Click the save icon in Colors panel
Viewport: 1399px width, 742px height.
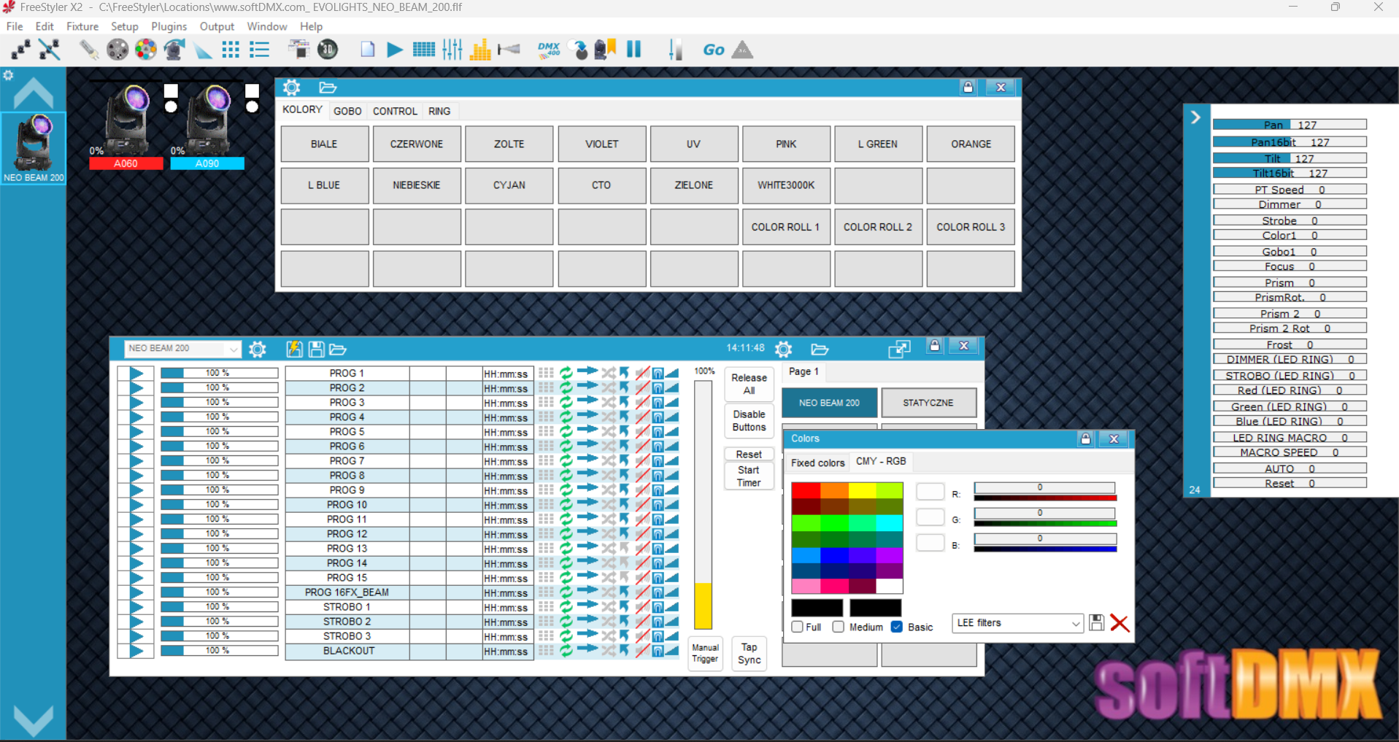coord(1096,622)
